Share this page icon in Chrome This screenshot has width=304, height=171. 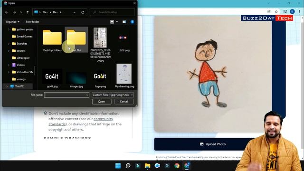click(x=269, y=11)
